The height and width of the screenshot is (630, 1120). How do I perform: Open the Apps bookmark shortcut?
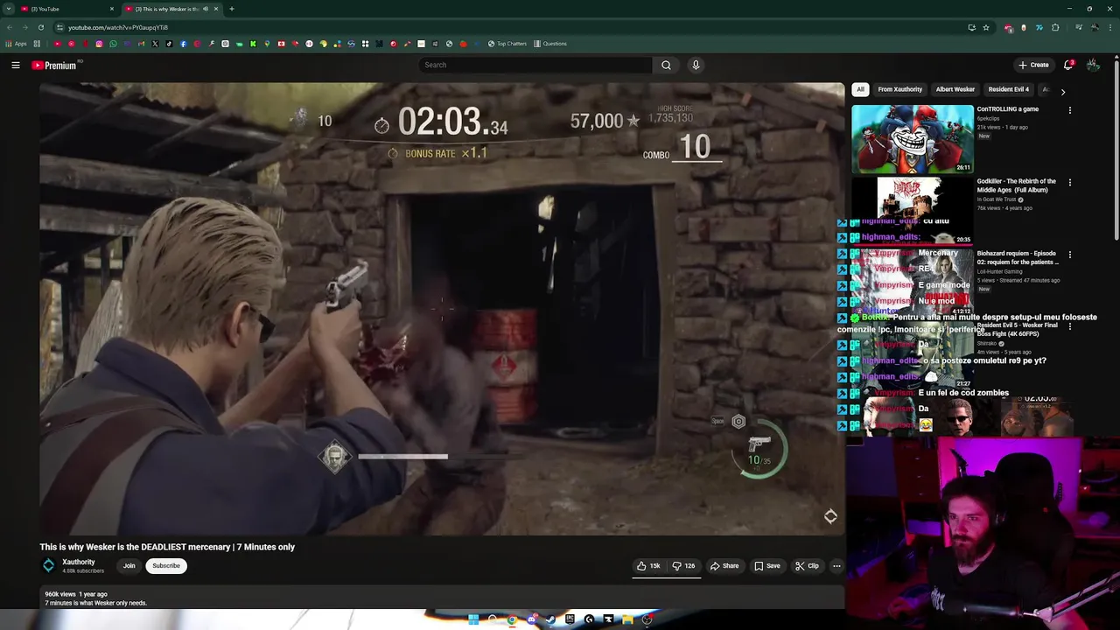click(16, 44)
